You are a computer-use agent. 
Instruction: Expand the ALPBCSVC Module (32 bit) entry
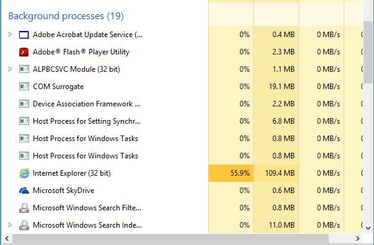pyautogui.click(x=10, y=69)
